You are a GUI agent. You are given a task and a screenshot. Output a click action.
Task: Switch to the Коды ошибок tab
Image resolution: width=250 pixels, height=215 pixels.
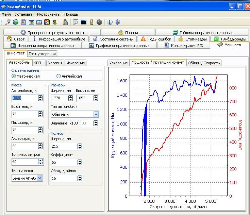tap(156, 39)
